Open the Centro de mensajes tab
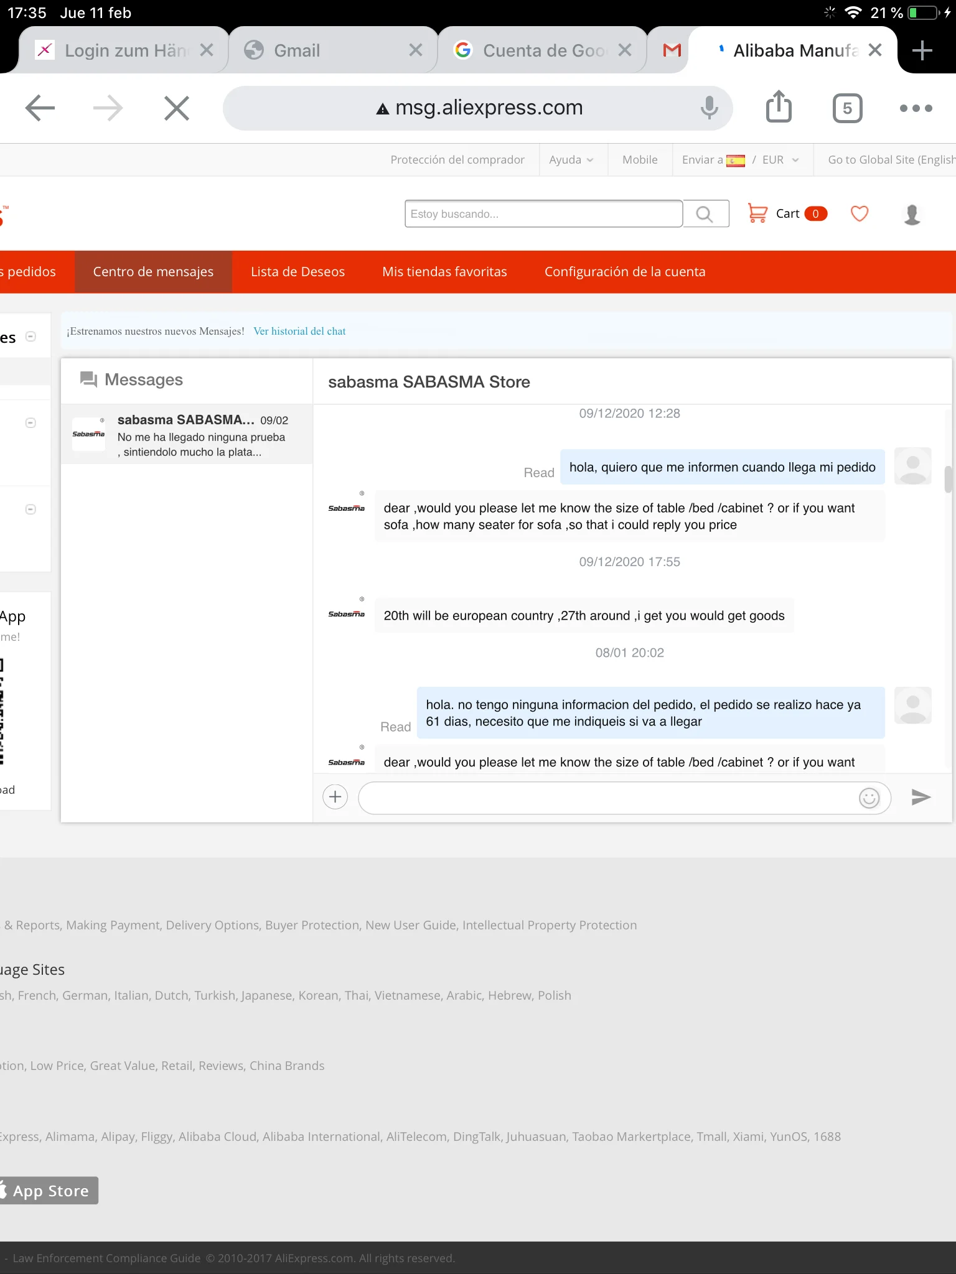956x1274 pixels. pos(153,272)
